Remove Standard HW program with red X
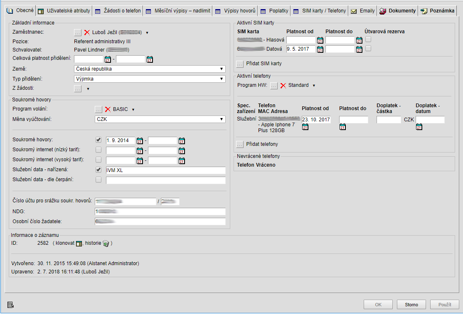Viewport: 463px width, 315px height. click(283, 86)
